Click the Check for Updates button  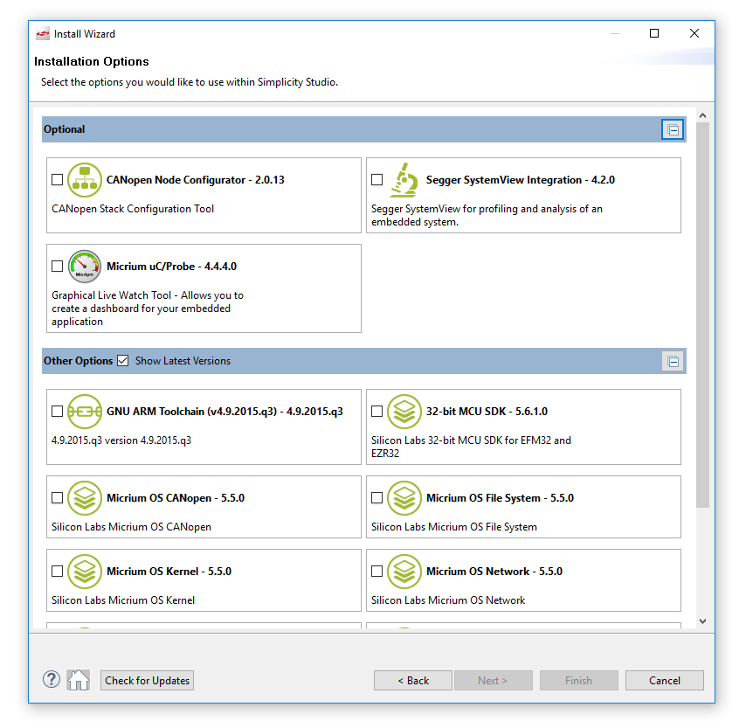(147, 681)
